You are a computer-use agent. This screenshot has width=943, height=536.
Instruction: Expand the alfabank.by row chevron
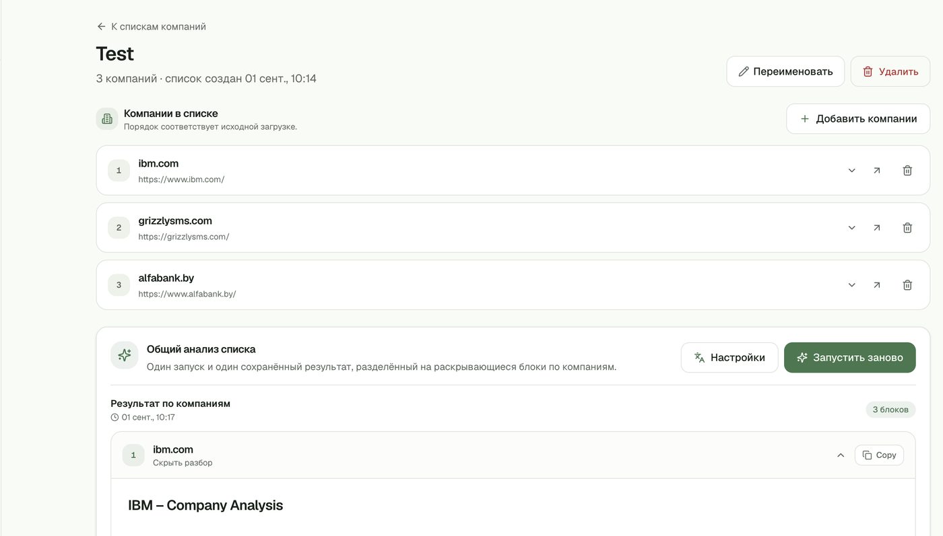click(x=852, y=285)
